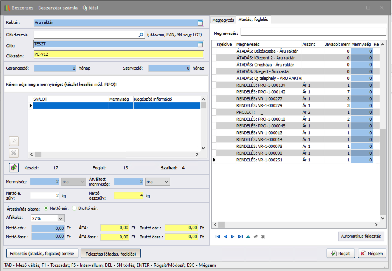The image size is (392, 271).
Task: Go to next record in navigator
Action: [233, 237]
